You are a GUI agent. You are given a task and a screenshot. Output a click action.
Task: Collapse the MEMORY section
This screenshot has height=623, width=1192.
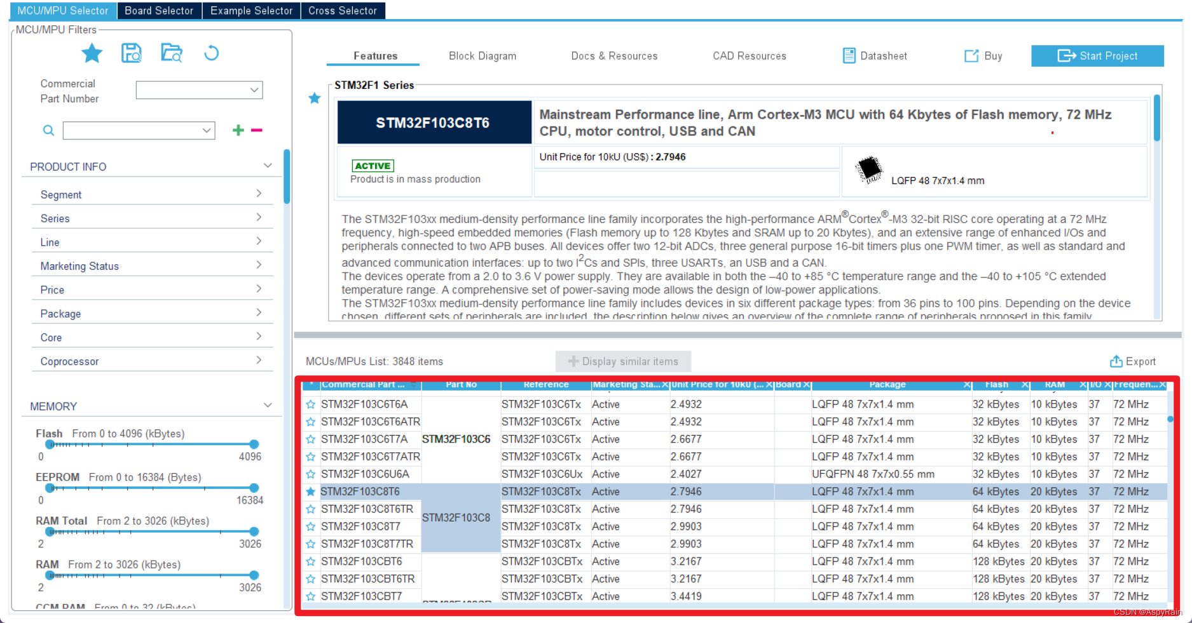tap(268, 405)
